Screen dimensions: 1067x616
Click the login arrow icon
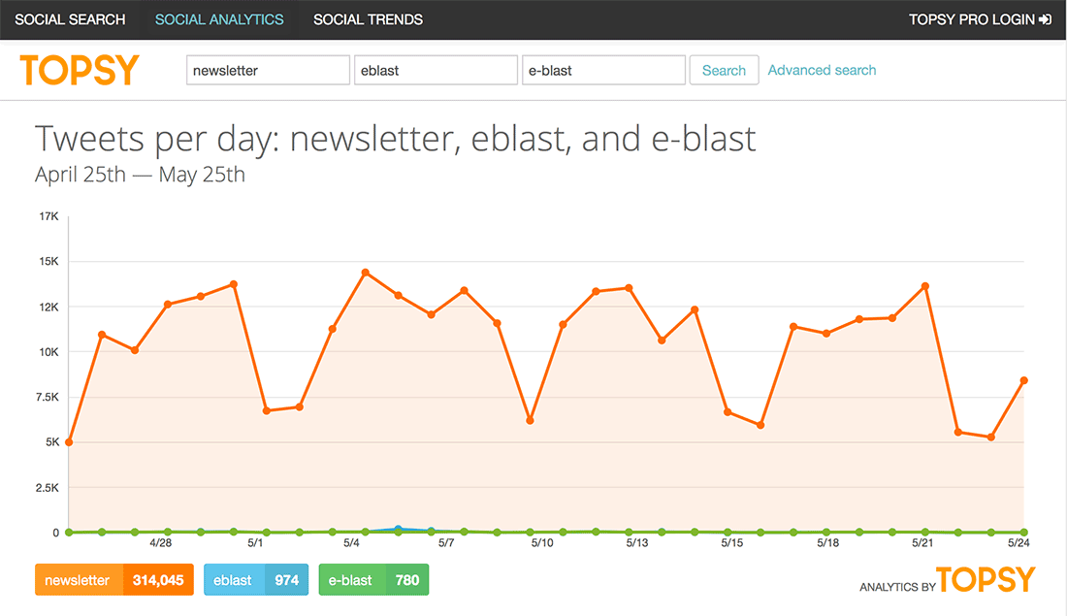(x=1046, y=19)
